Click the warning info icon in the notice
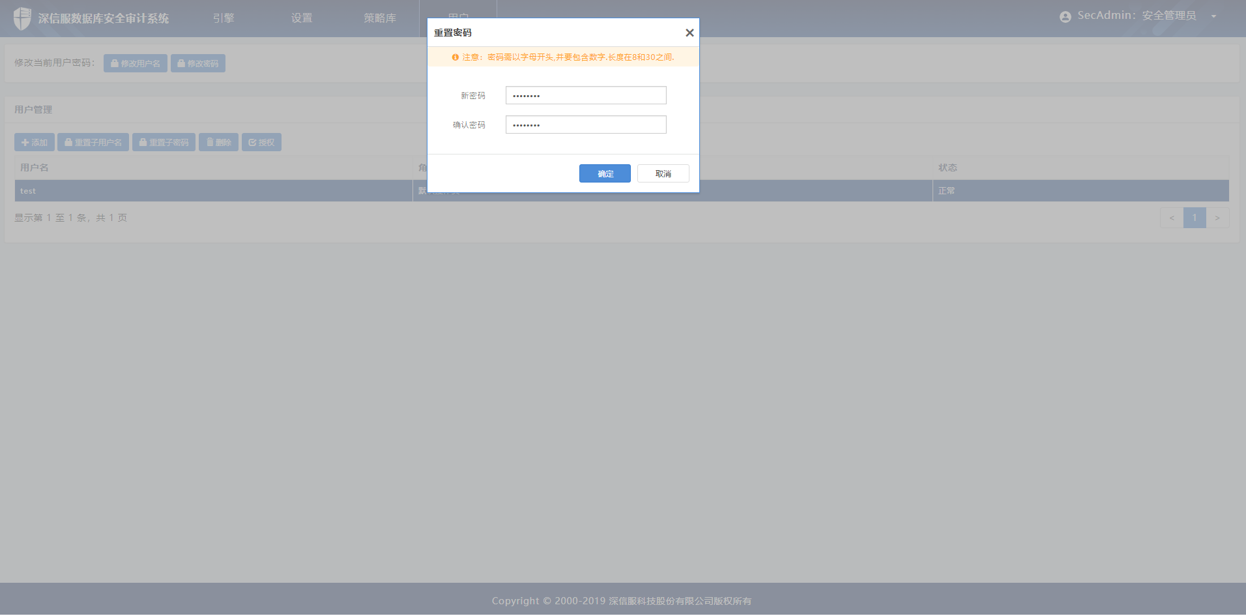Image resolution: width=1246 pixels, height=616 pixels. coord(455,57)
